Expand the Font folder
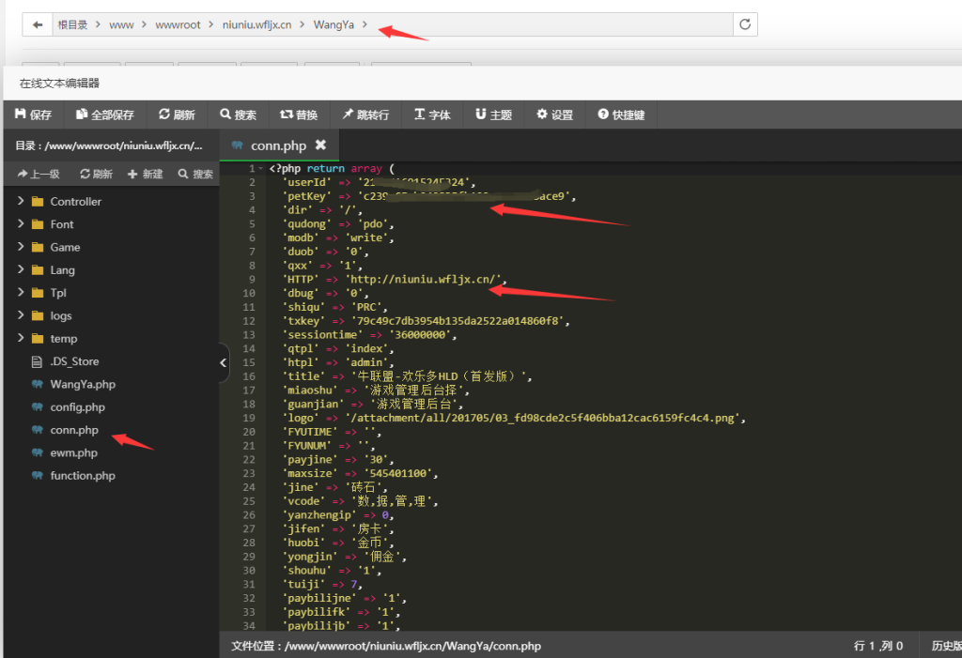This screenshot has width=962, height=658. point(21,223)
